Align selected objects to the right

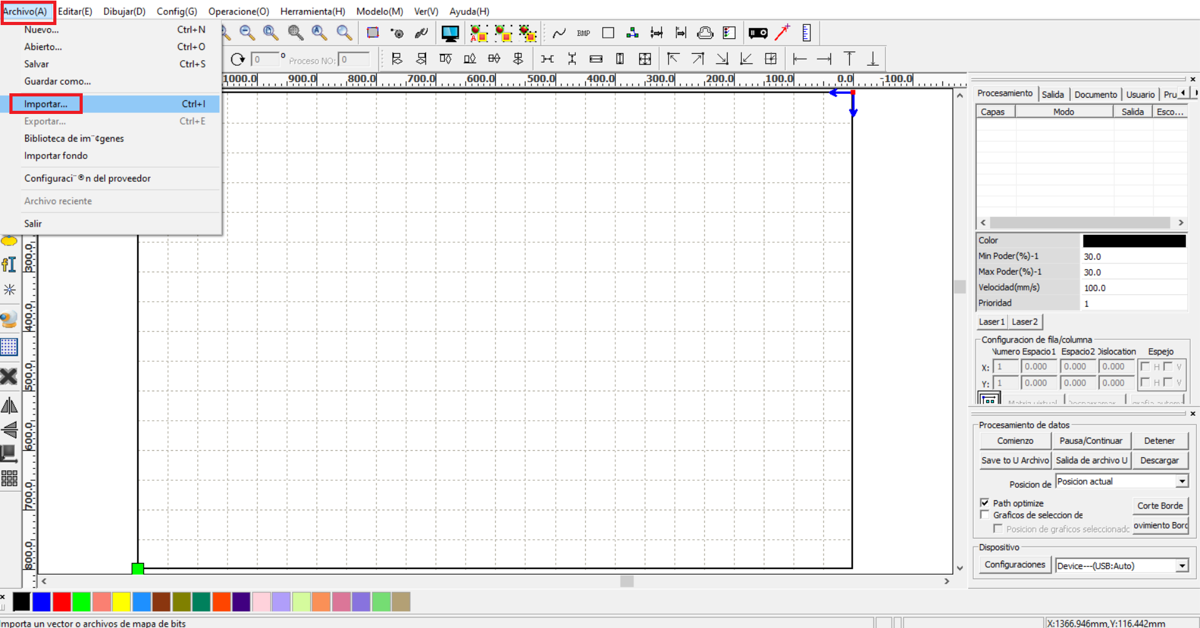tap(421, 59)
